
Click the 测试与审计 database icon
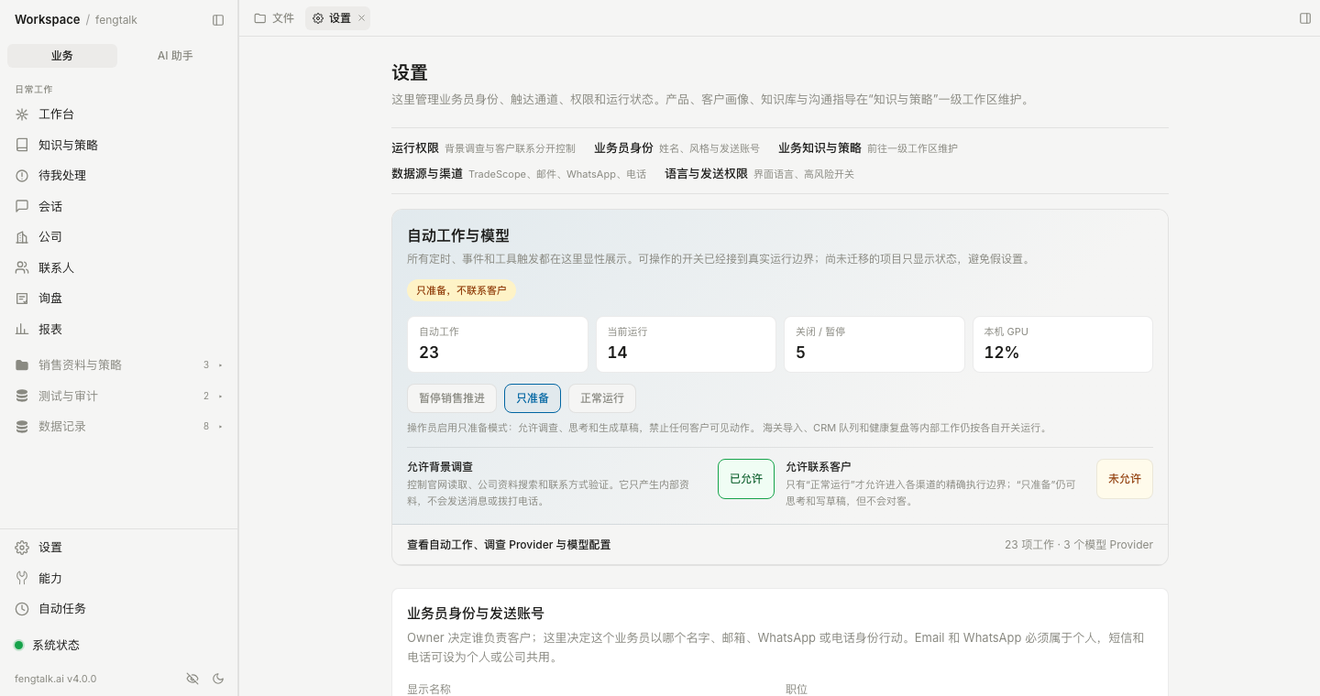pyautogui.click(x=22, y=396)
